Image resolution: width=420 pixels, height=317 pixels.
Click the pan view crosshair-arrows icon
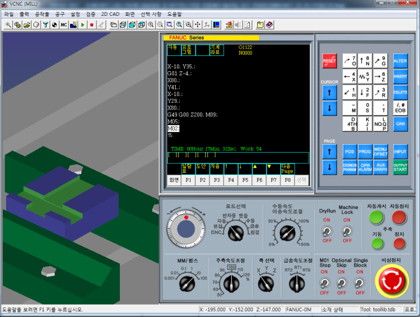(197, 25)
